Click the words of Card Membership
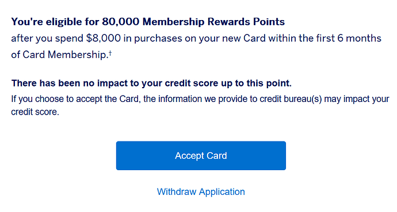 coord(60,54)
